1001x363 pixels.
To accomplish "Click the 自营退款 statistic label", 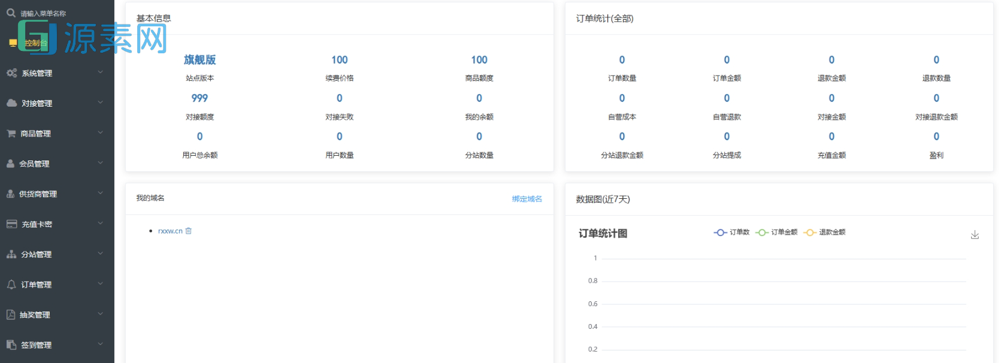I will tap(727, 117).
